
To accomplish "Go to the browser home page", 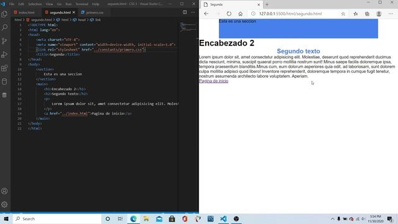I will (x=241, y=14).
